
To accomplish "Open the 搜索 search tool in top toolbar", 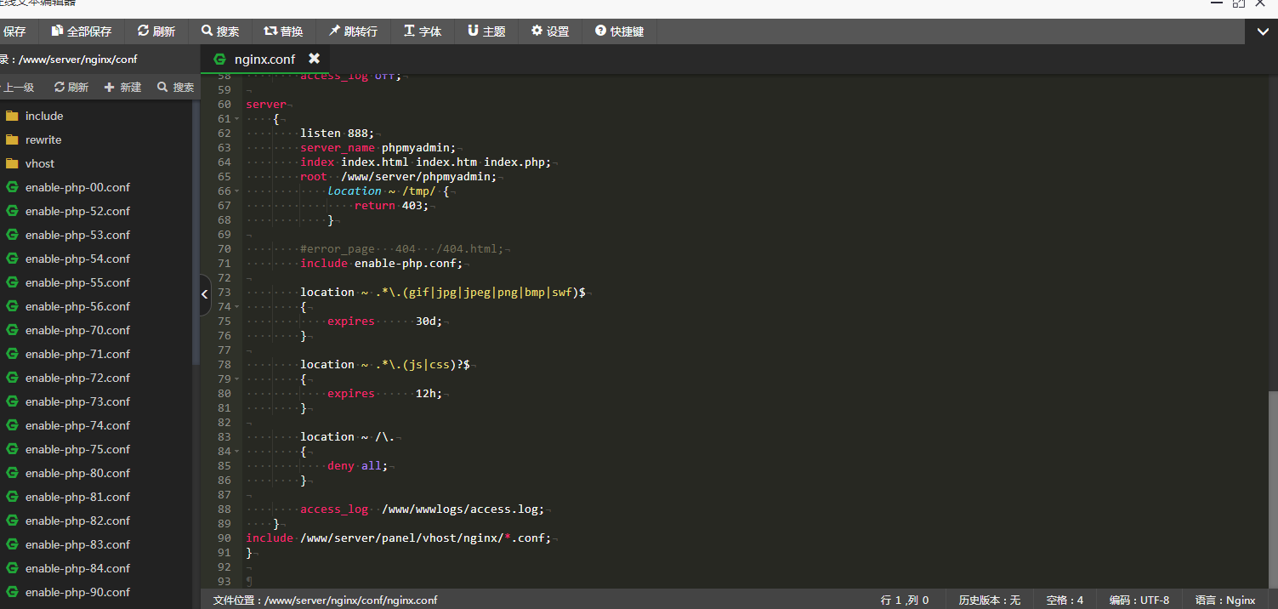I will click(x=220, y=31).
